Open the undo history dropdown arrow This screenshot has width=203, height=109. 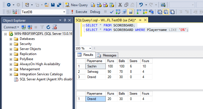coord(146,5)
